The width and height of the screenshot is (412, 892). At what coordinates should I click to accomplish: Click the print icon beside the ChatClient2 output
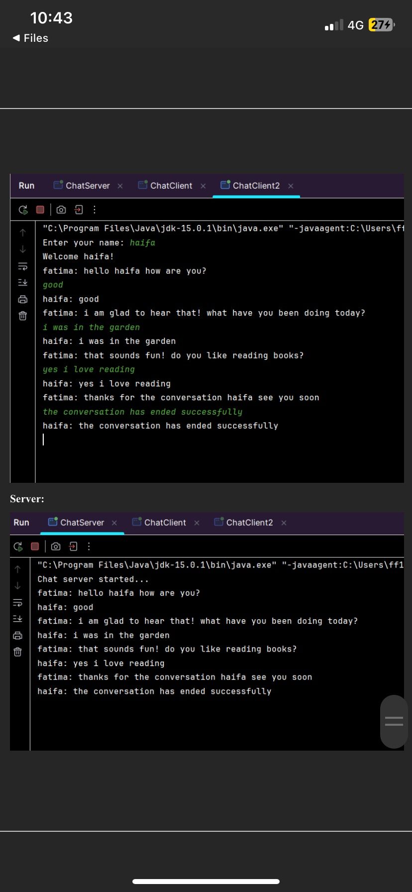point(23,299)
